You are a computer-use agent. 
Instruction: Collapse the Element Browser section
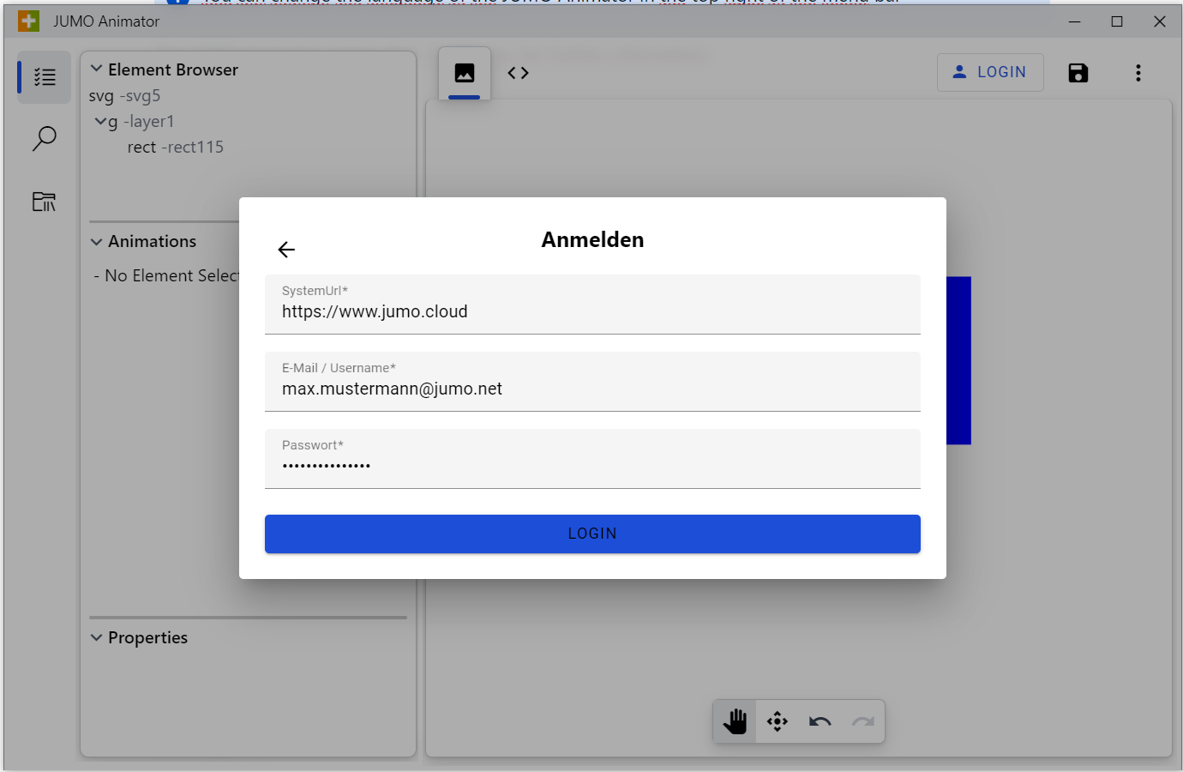(97, 69)
